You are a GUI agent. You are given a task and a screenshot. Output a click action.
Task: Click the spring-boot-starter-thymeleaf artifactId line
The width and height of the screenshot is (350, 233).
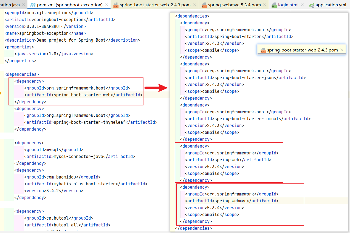pyautogui.click(x=91, y=122)
